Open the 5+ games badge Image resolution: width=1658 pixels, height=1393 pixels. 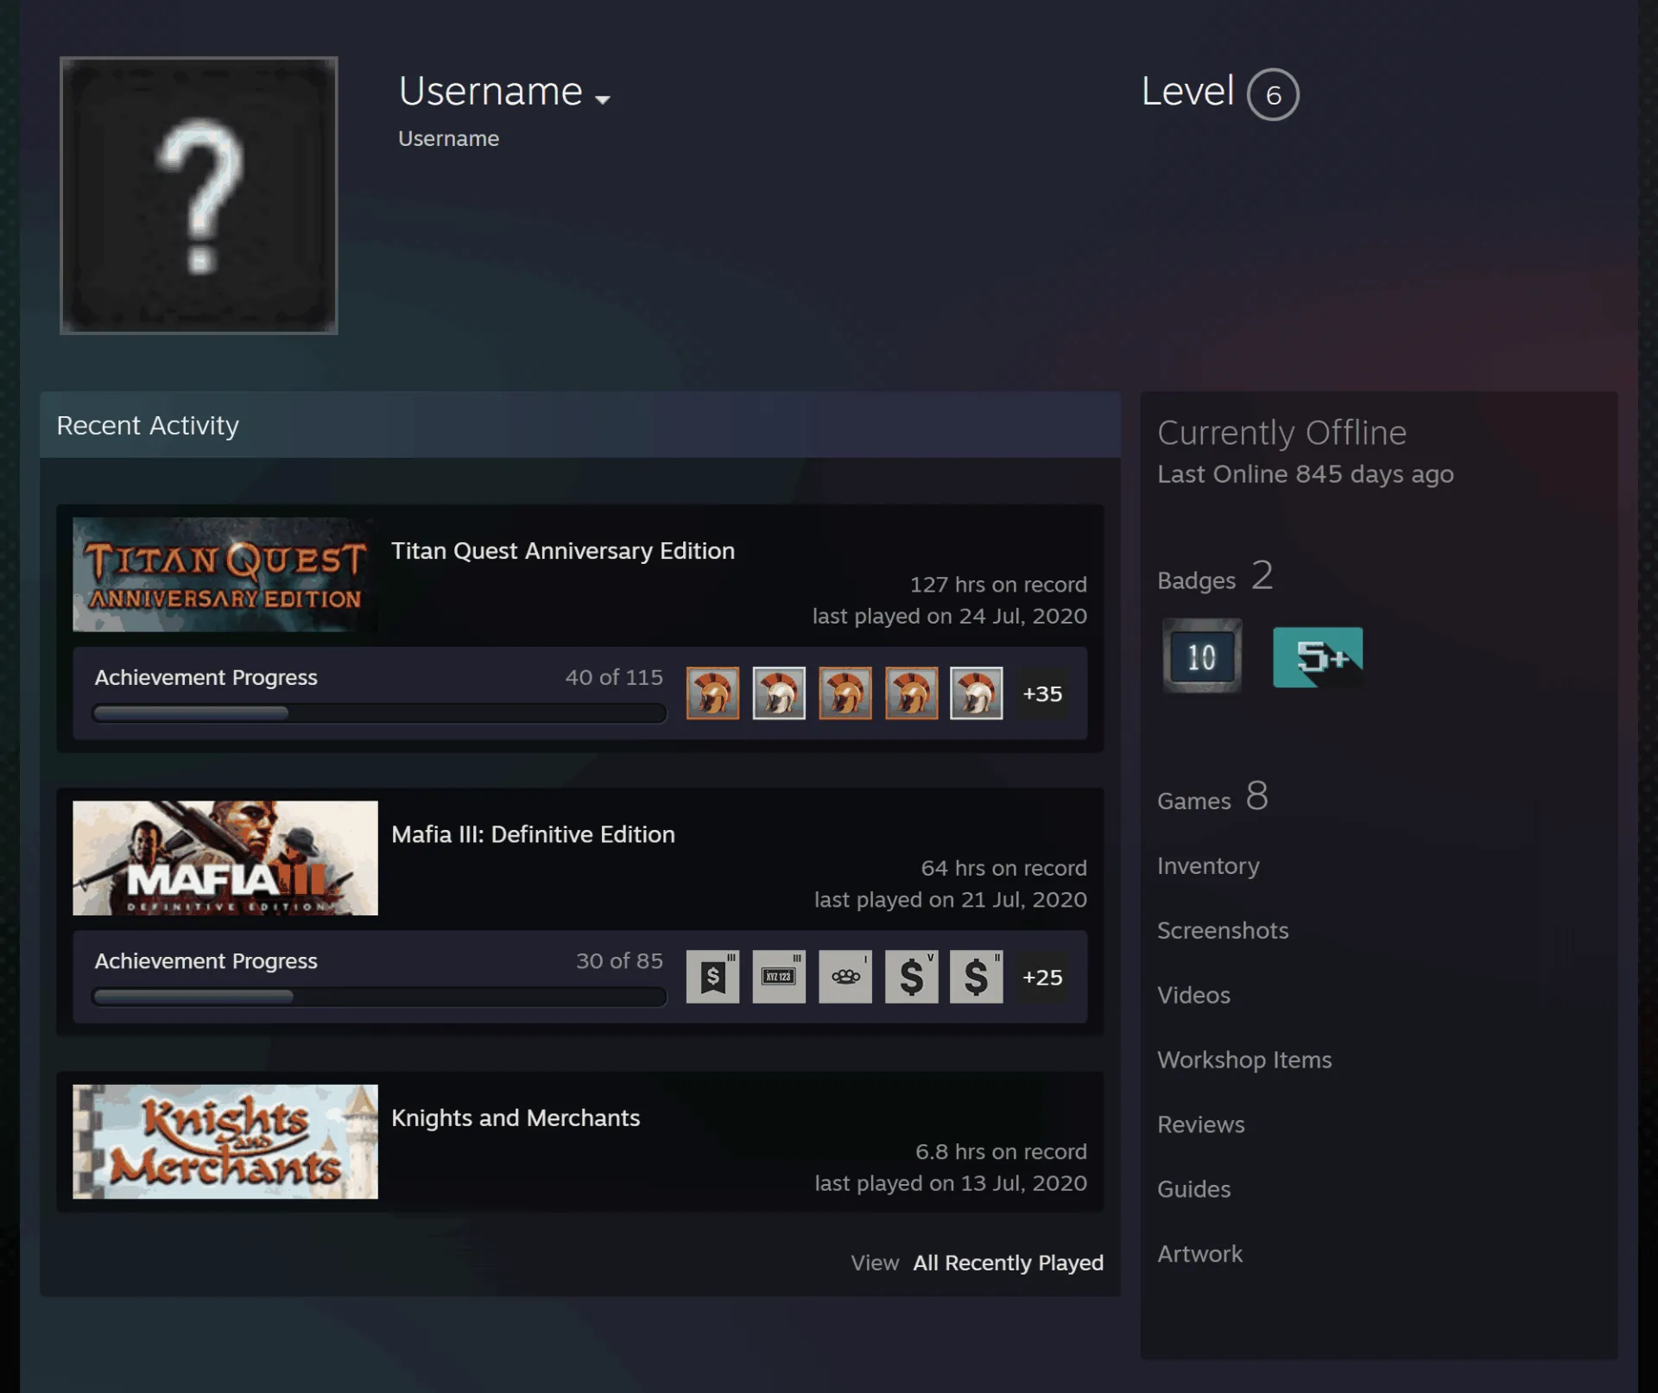click(x=1318, y=657)
